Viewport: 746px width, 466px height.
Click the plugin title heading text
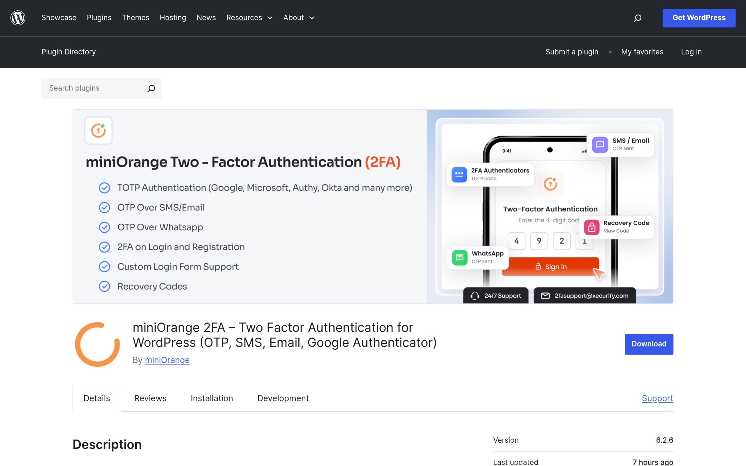284,335
